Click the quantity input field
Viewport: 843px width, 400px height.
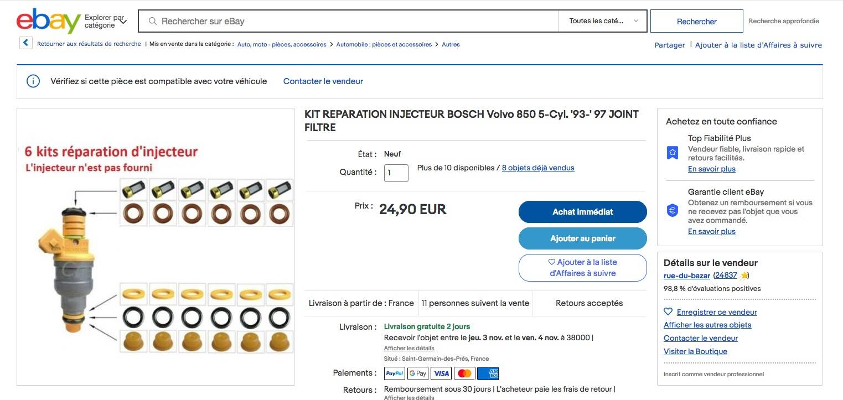(x=396, y=173)
